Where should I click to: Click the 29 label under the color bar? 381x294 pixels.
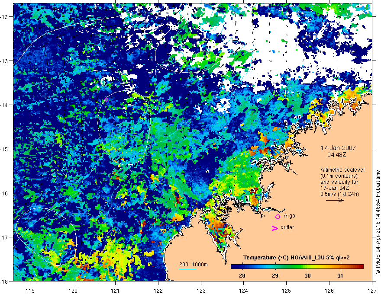(x=275, y=275)
